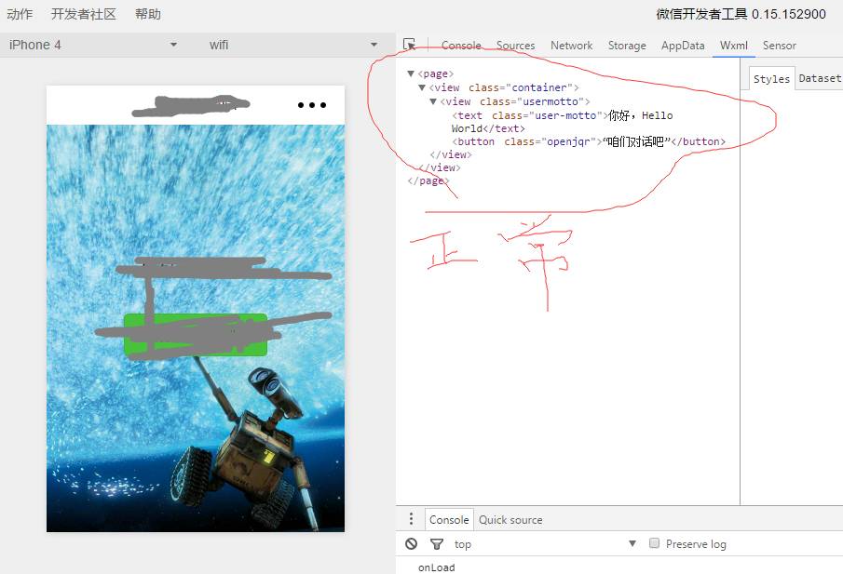Open the 帮助 menu
The height and width of the screenshot is (574, 843).
pyautogui.click(x=148, y=14)
